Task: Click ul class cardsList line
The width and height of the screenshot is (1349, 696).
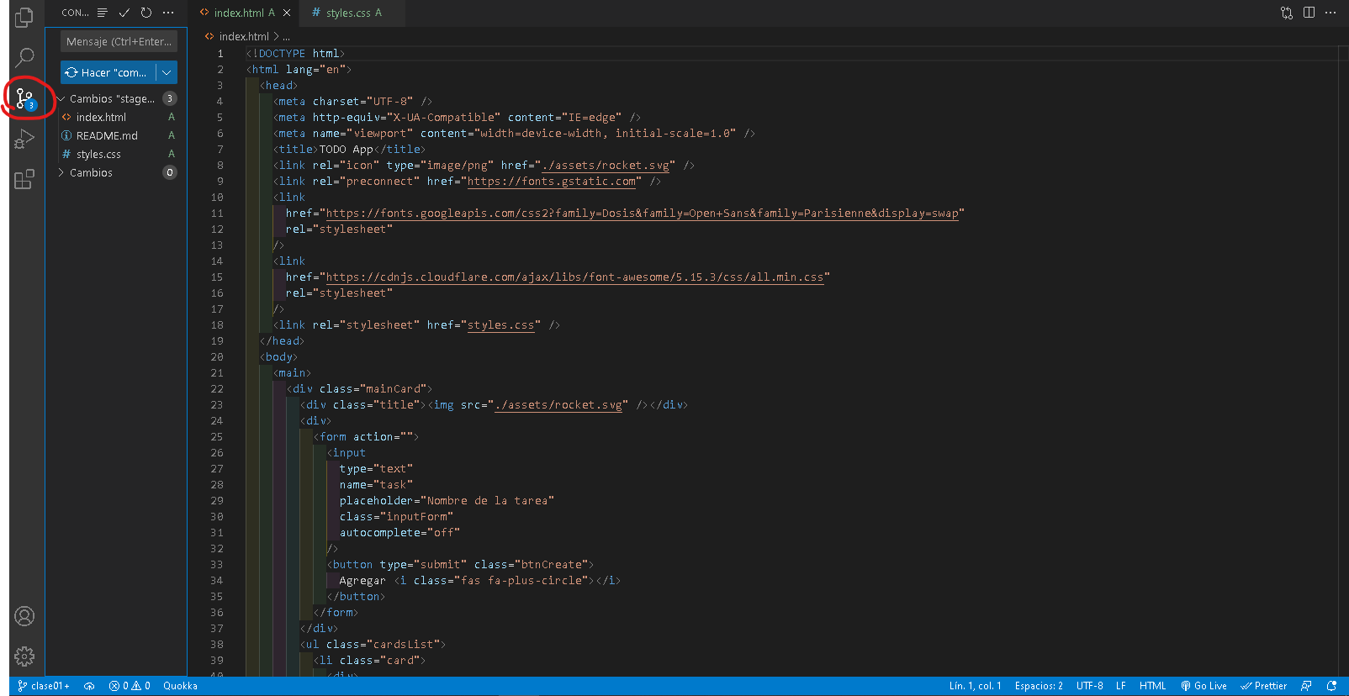Action: click(373, 645)
